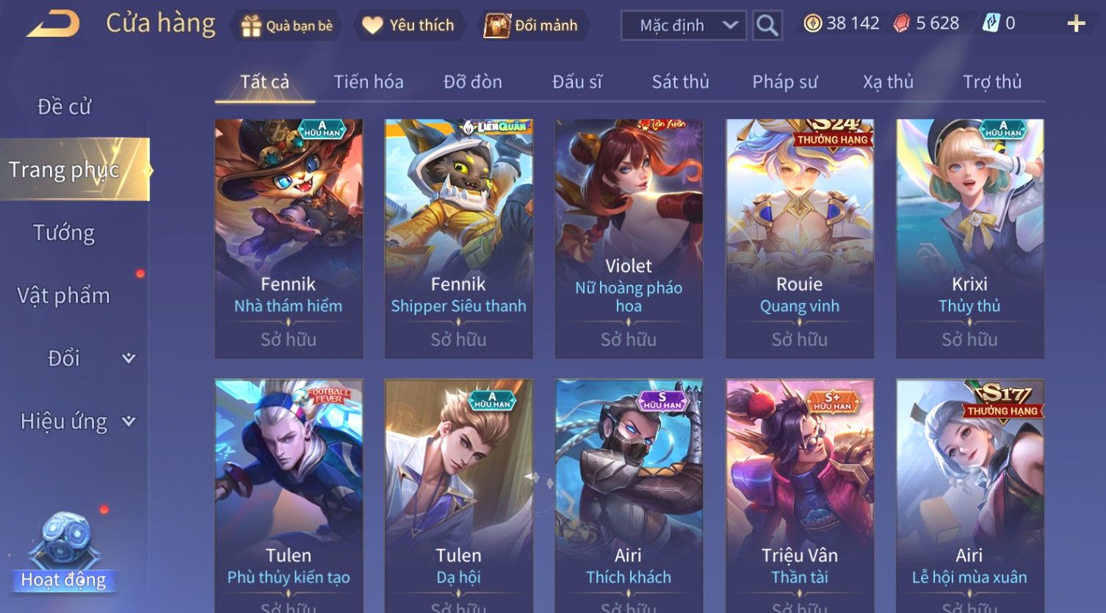Open Quà bạn bè gift icon
Screen dimensions: 1106x613
tap(251, 26)
